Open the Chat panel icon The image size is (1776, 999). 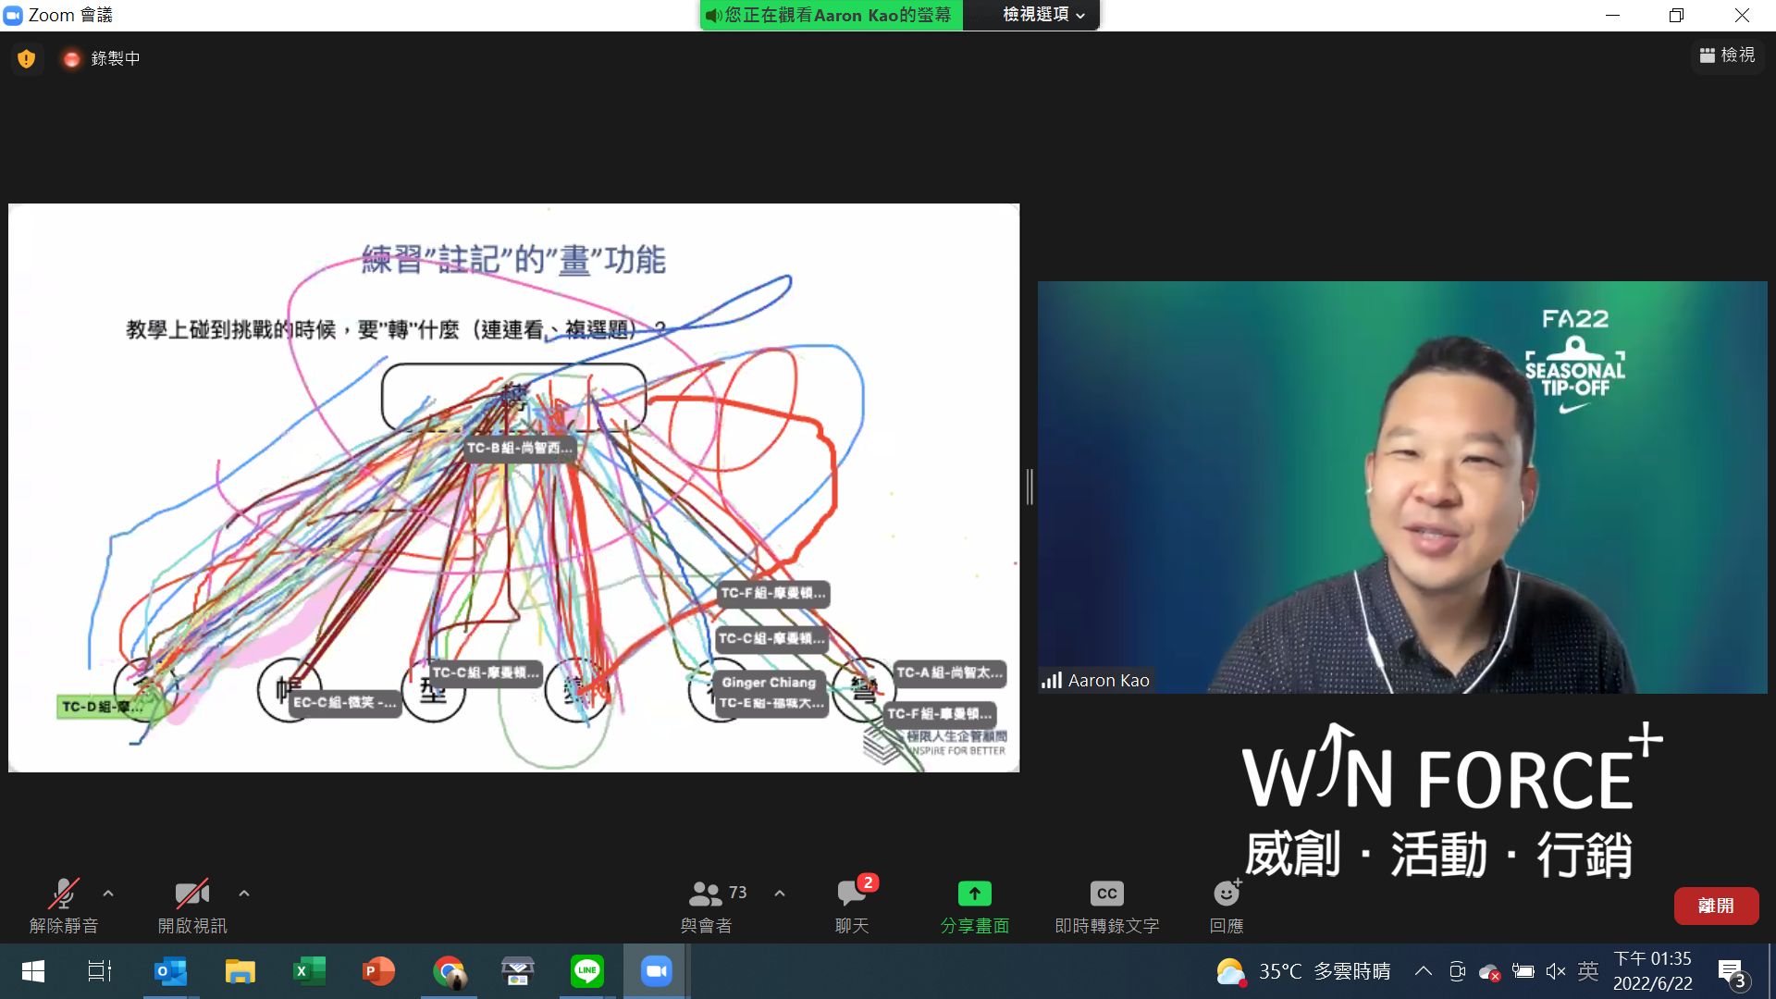tap(851, 894)
